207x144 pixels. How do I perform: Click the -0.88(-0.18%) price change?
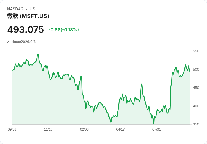pyautogui.click(x=64, y=30)
